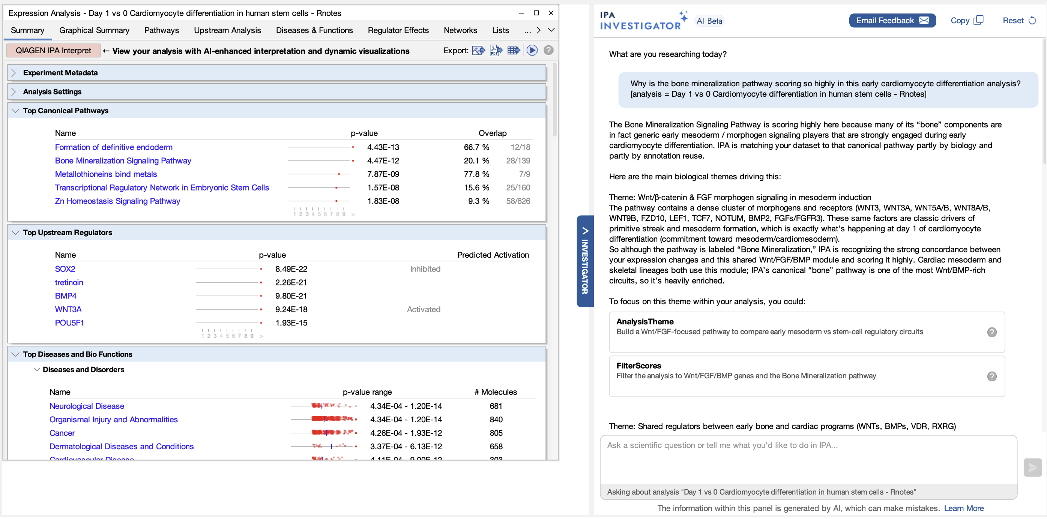Select the Diseases & Functions tab
1047x519 pixels.
(315, 30)
